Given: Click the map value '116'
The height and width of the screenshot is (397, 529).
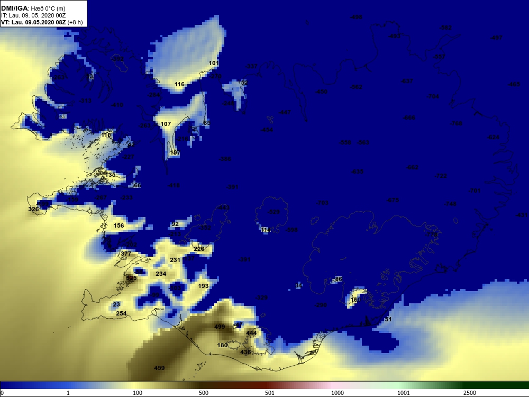Looking at the screenshot, I should click(179, 84).
